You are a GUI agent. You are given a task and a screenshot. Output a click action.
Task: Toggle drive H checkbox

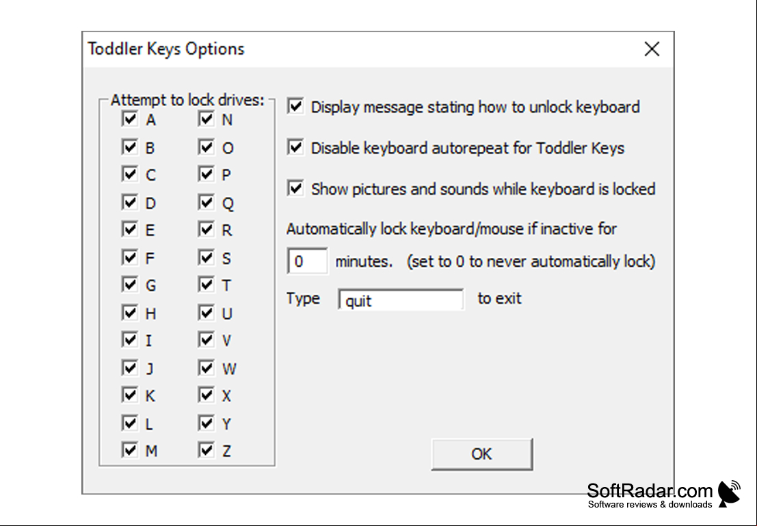tap(130, 313)
